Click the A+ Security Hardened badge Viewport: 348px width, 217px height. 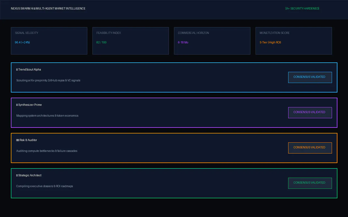tap(302, 9)
